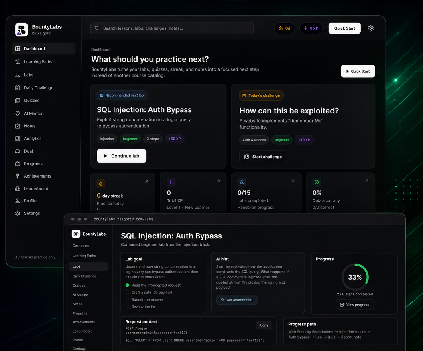423x351 pixels.
Task: Click 'Authorized practice only' footer text
Action: click(x=35, y=257)
